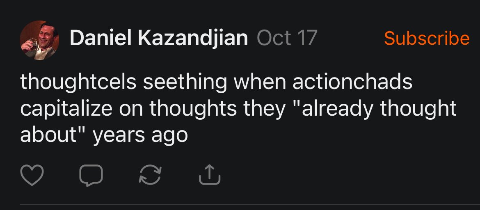Click the word "already" in the quoted phrase
Screen dimensions: 480x210
pyautogui.click(x=334, y=108)
